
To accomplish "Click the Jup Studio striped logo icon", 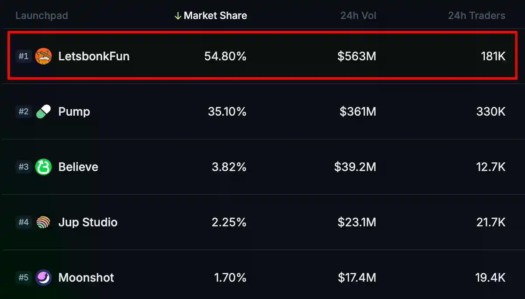I will [x=43, y=223].
